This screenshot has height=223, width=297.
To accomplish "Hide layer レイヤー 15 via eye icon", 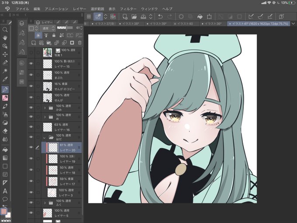I will pos(31,63).
